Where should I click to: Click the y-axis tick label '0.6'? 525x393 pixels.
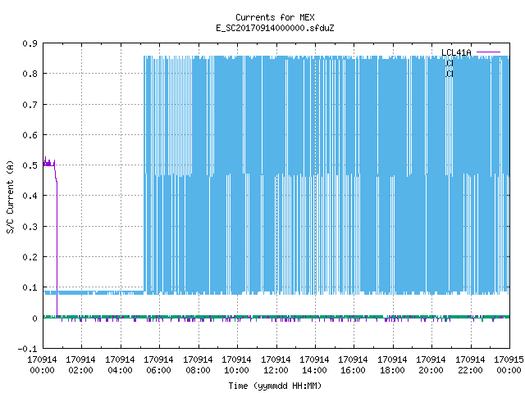pos(30,135)
